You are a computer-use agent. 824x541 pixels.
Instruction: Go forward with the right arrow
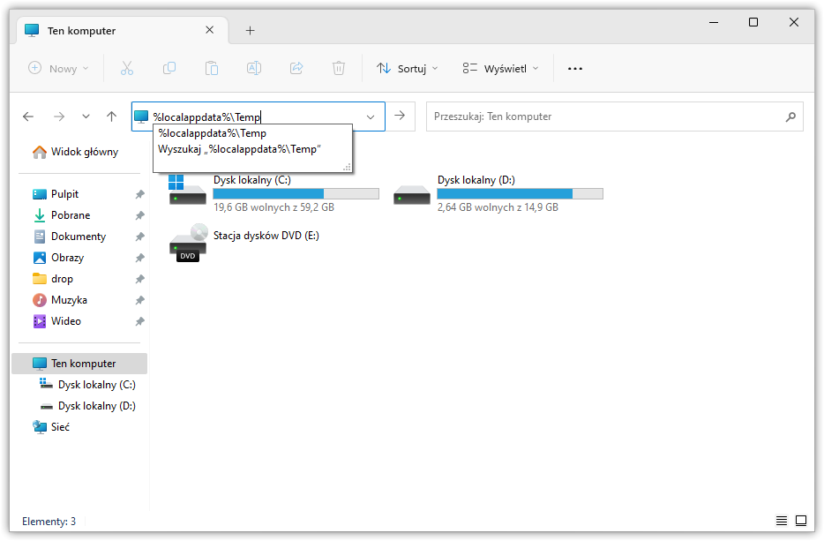pyautogui.click(x=59, y=116)
